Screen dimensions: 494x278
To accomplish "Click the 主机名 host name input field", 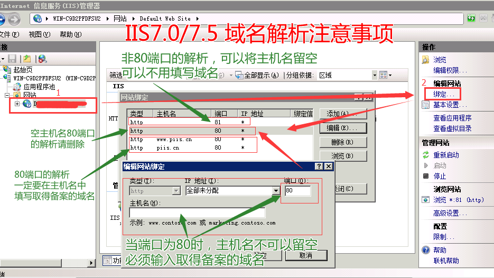I will point(197,213).
